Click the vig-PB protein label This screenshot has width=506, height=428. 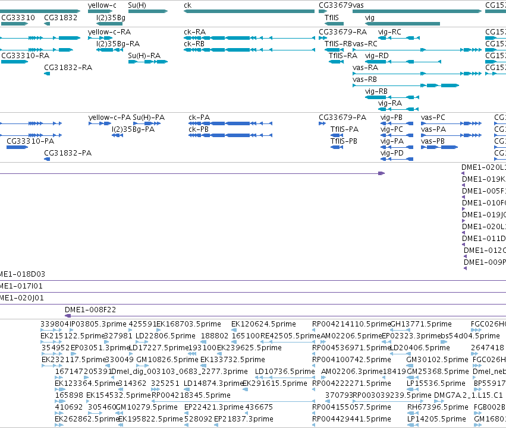pos(391,118)
